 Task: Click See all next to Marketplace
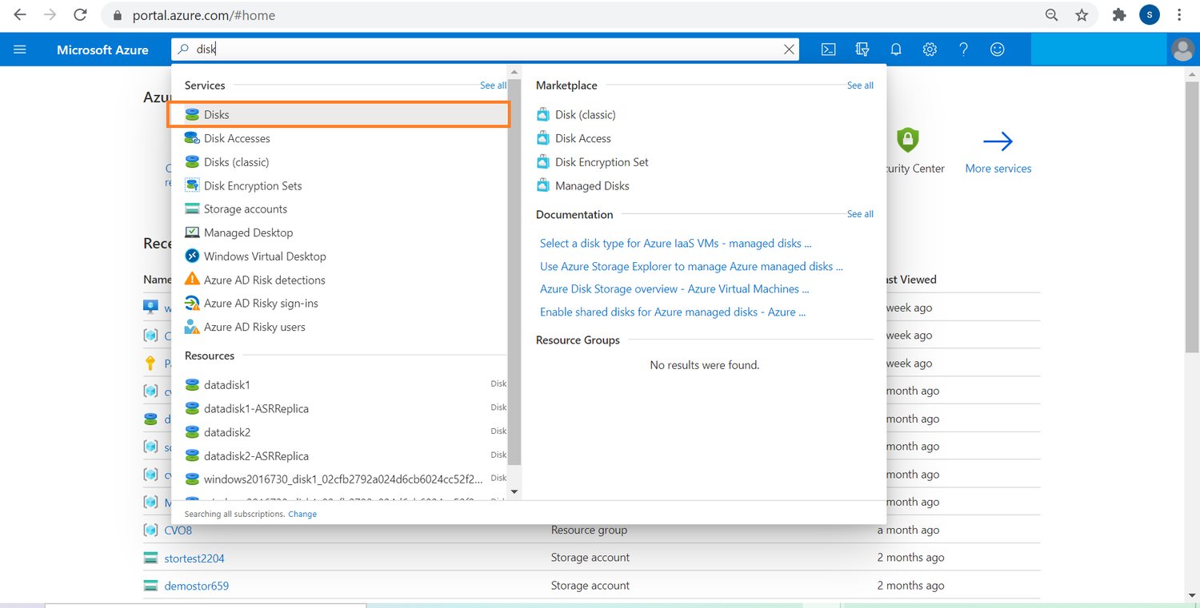pos(860,85)
